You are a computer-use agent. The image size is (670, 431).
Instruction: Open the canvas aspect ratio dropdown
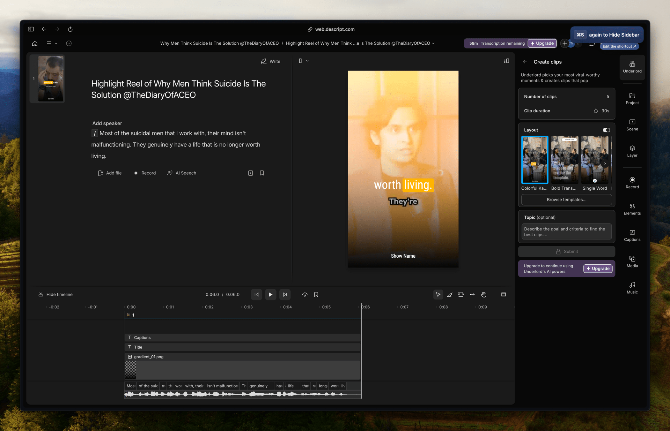tap(304, 61)
